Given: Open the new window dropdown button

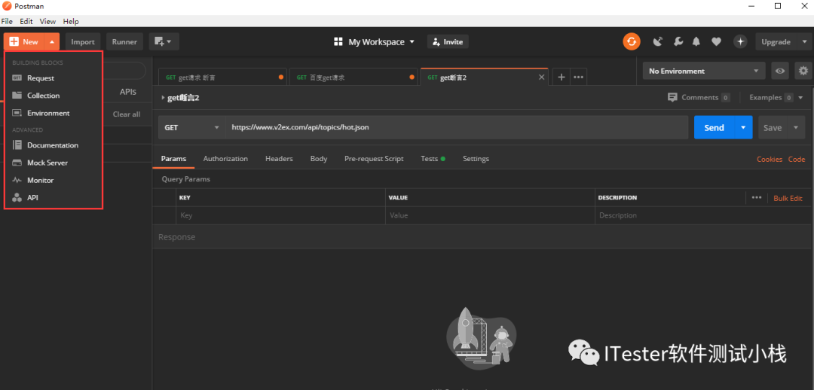Looking at the screenshot, I should (x=164, y=42).
